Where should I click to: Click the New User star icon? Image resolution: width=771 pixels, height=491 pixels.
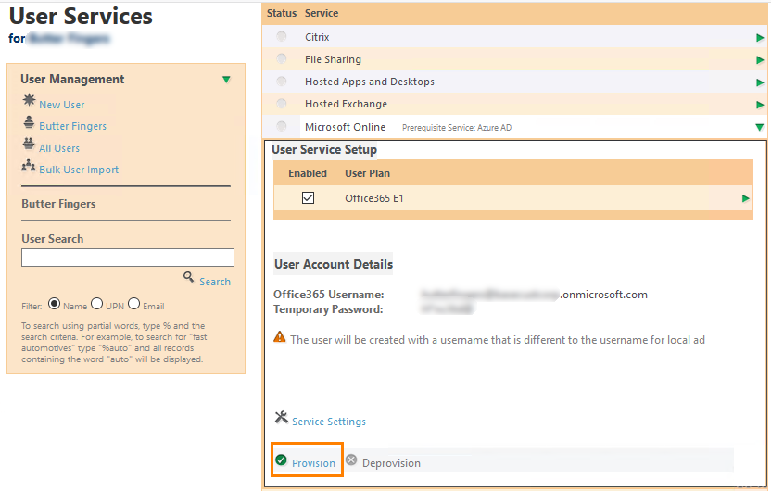click(29, 100)
